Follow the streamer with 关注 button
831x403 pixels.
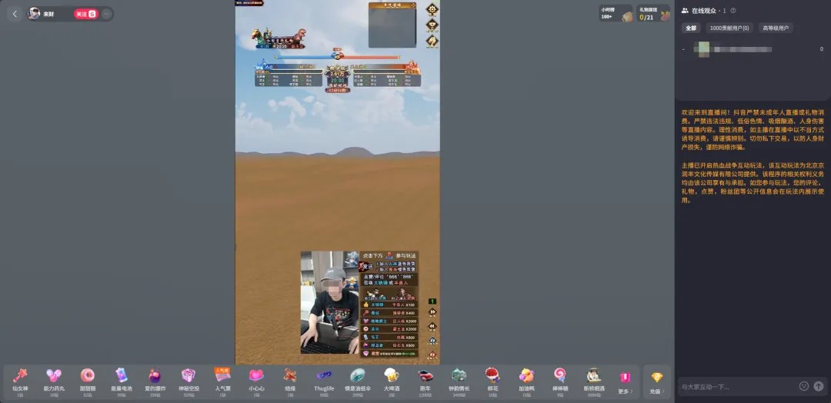[x=85, y=14]
